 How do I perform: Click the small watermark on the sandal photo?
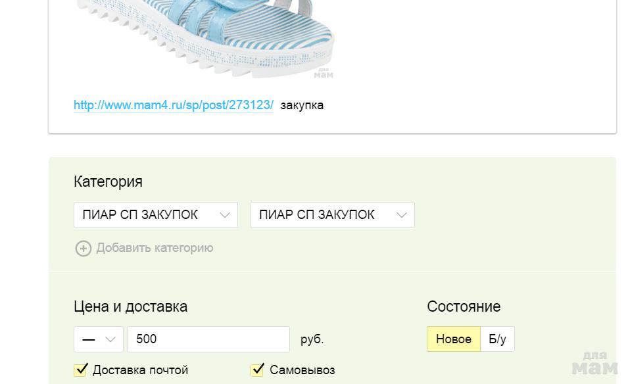click(x=324, y=73)
